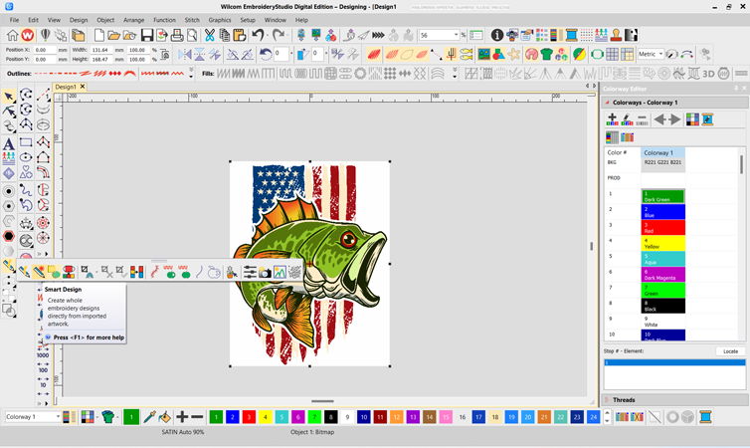This screenshot has width=750, height=448.
Task: Toggle the proportional scaling lock icon
Action: tap(164, 54)
